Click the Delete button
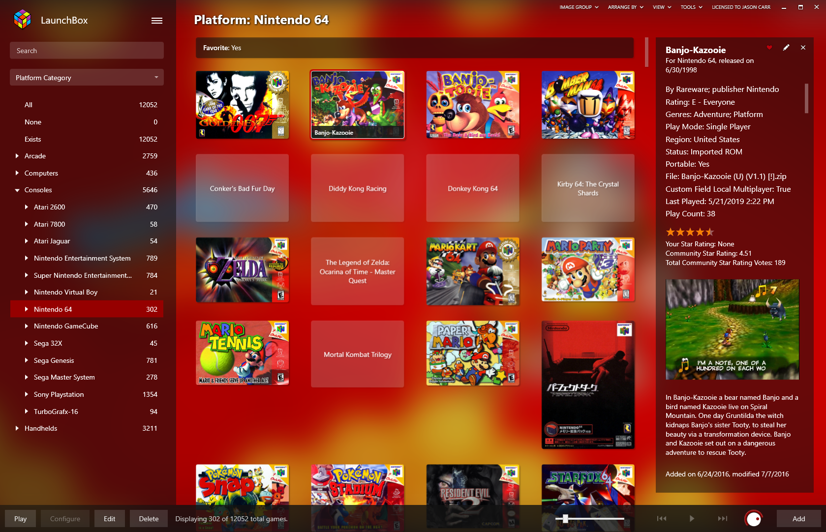This screenshot has height=532, width=826. 149,518
